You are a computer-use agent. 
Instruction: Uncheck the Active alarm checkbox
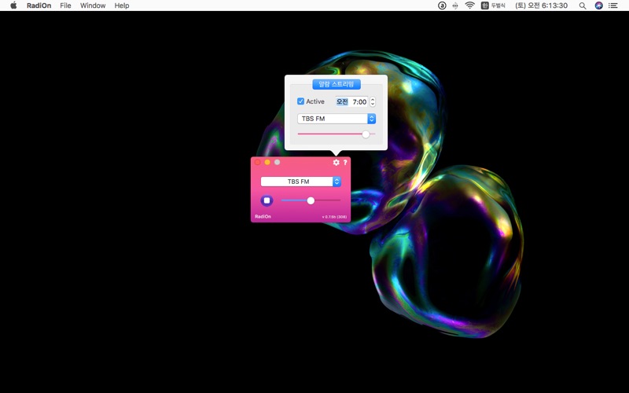click(x=300, y=101)
